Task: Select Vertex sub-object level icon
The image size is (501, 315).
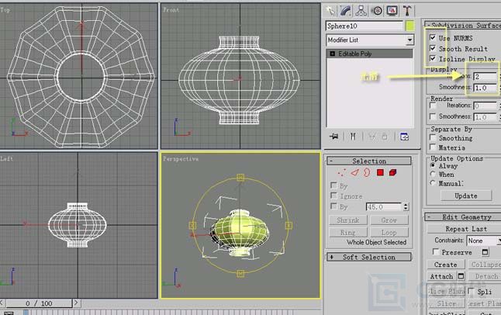Action: point(341,173)
